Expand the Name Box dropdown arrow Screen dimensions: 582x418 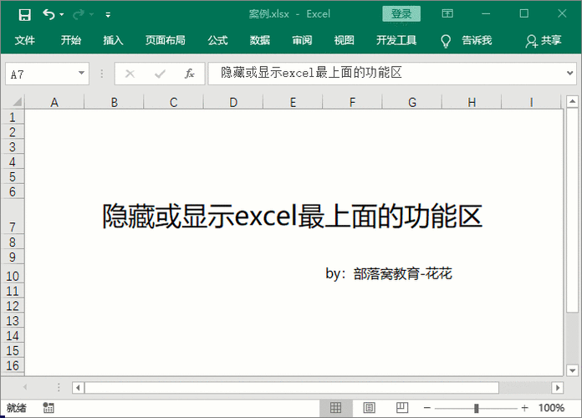tap(81, 73)
